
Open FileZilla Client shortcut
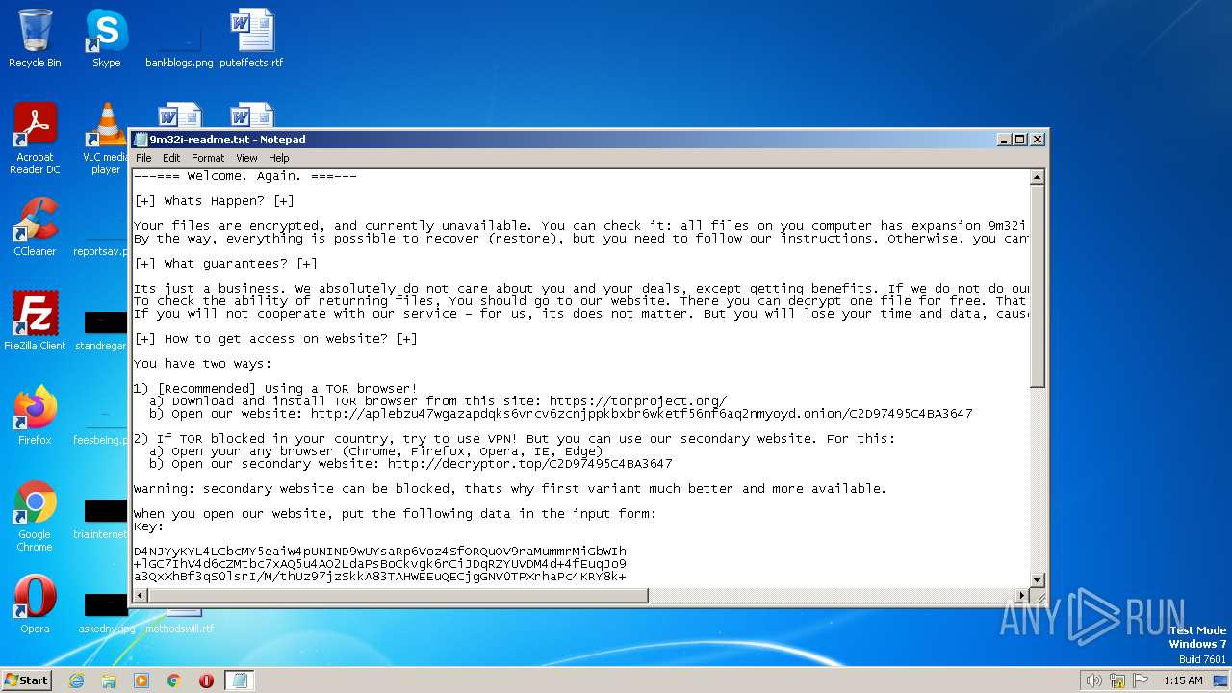(x=35, y=321)
